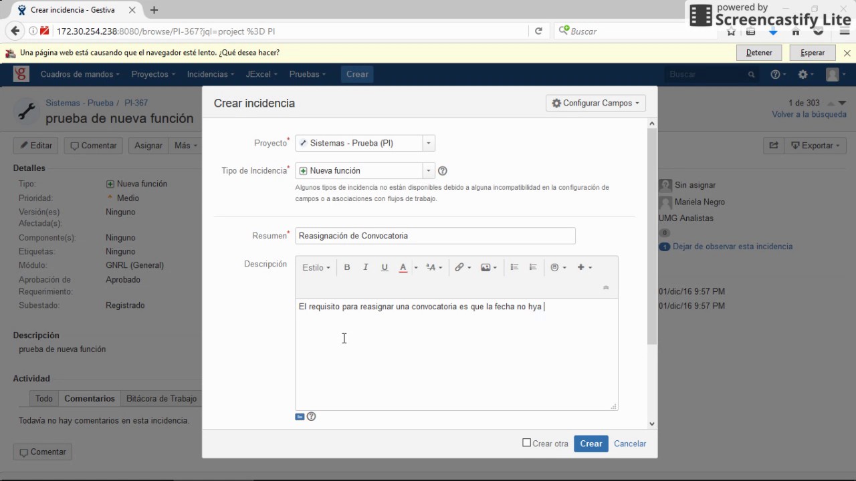Viewport: 856px width, 481px height.
Task: Open the more text formatting dropdown
Action: (435, 267)
